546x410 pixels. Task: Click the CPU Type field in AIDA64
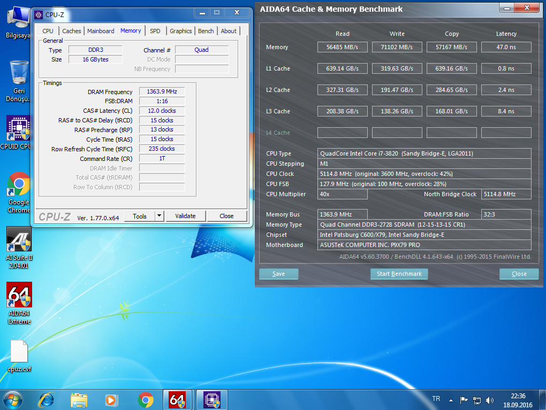[424, 153]
